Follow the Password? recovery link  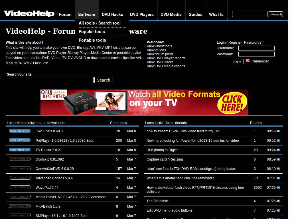coord(253,42)
